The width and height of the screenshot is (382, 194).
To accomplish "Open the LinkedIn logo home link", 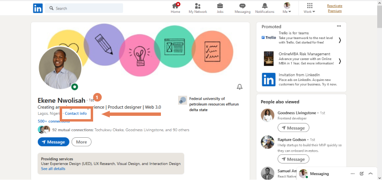I will point(38,8).
